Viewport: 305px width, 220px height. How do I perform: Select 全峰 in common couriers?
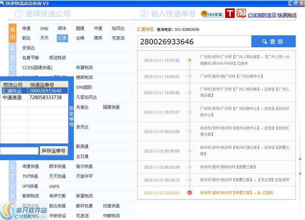click(80, 38)
